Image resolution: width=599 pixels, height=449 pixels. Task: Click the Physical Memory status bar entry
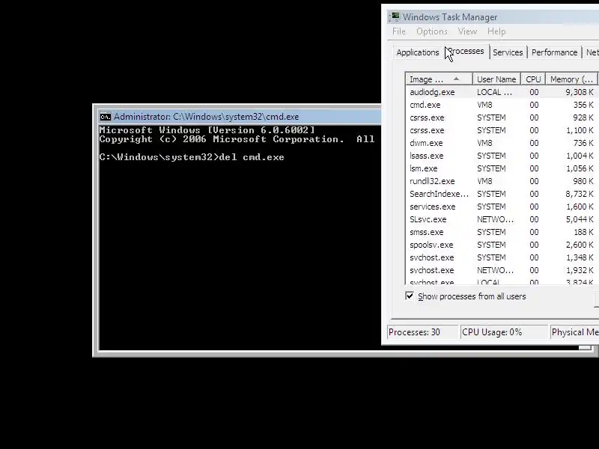click(x=574, y=332)
